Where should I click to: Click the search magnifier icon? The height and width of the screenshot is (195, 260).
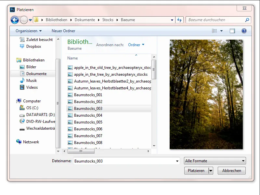coord(247,20)
